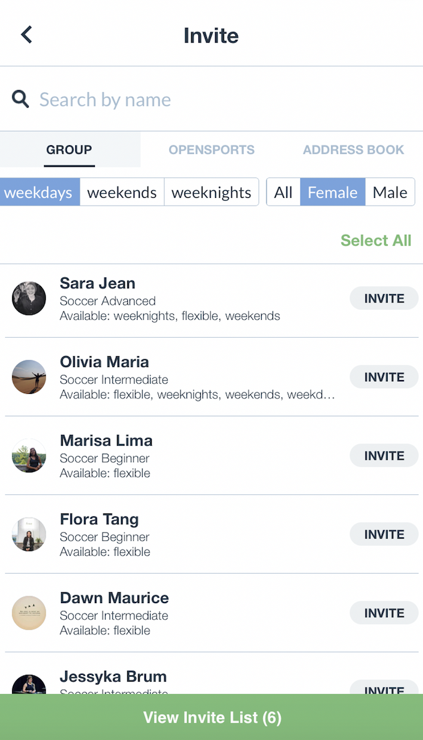Select Marisa Lima's profile photo
The height and width of the screenshot is (740, 423).
tap(29, 455)
